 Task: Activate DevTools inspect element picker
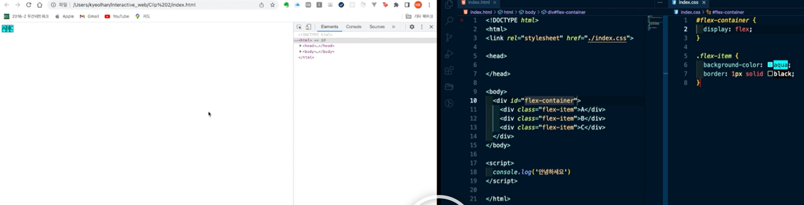pyautogui.click(x=299, y=27)
